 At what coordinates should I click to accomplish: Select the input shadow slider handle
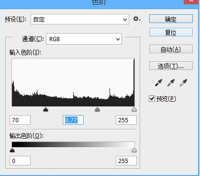(x=46, y=109)
